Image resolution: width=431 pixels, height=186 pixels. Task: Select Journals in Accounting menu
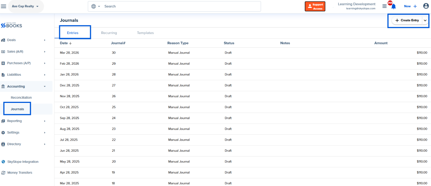[17, 109]
